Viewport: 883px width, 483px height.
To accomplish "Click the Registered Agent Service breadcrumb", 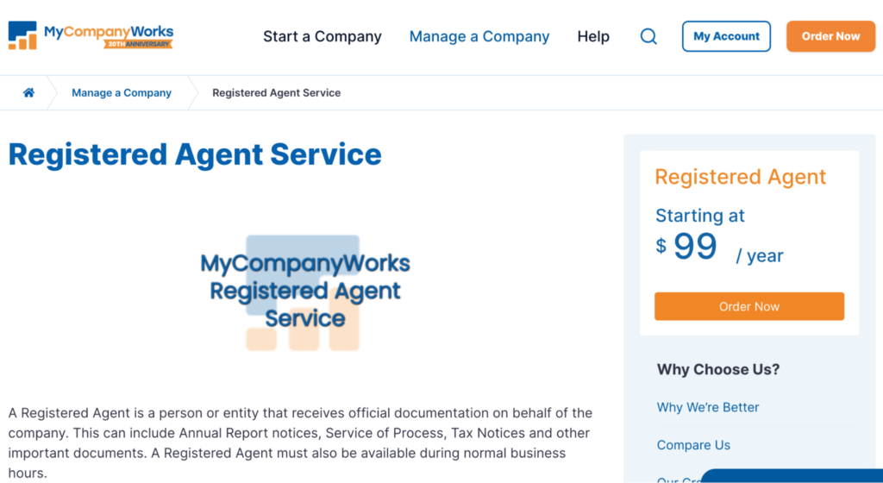I will [276, 93].
